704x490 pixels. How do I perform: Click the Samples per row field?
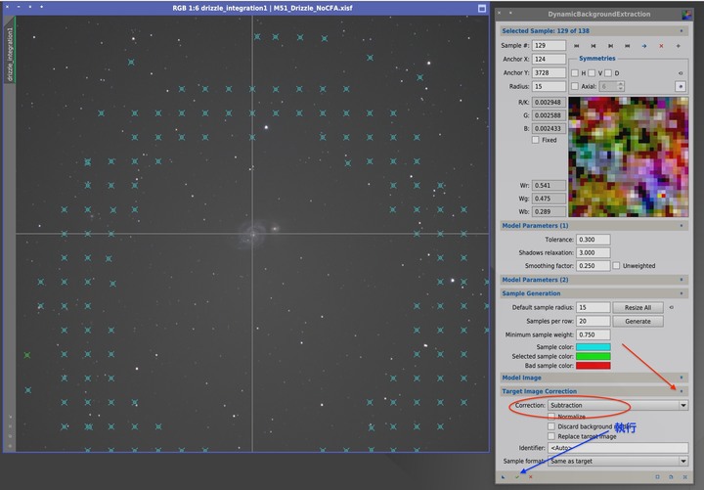click(x=594, y=322)
